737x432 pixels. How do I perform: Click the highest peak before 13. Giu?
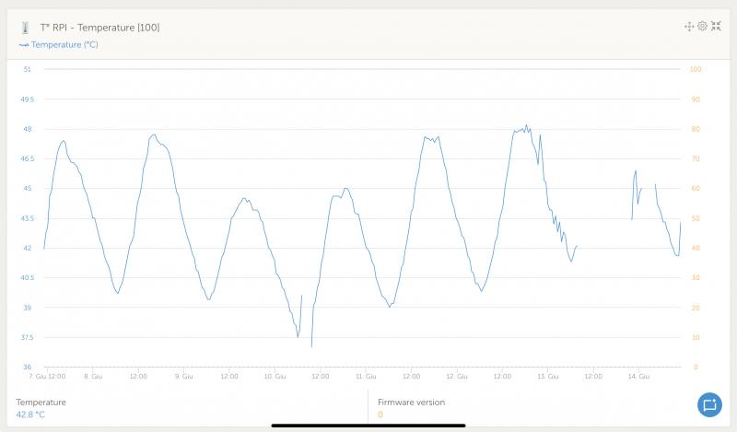(x=526, y=125)
